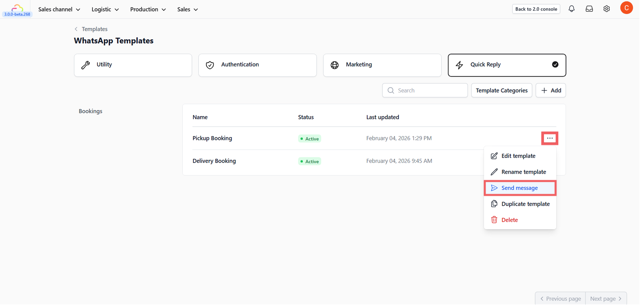This screenshot has height=305, width=640.
Task: Click the WhatsApp Templates page heading
Action: 114,41
